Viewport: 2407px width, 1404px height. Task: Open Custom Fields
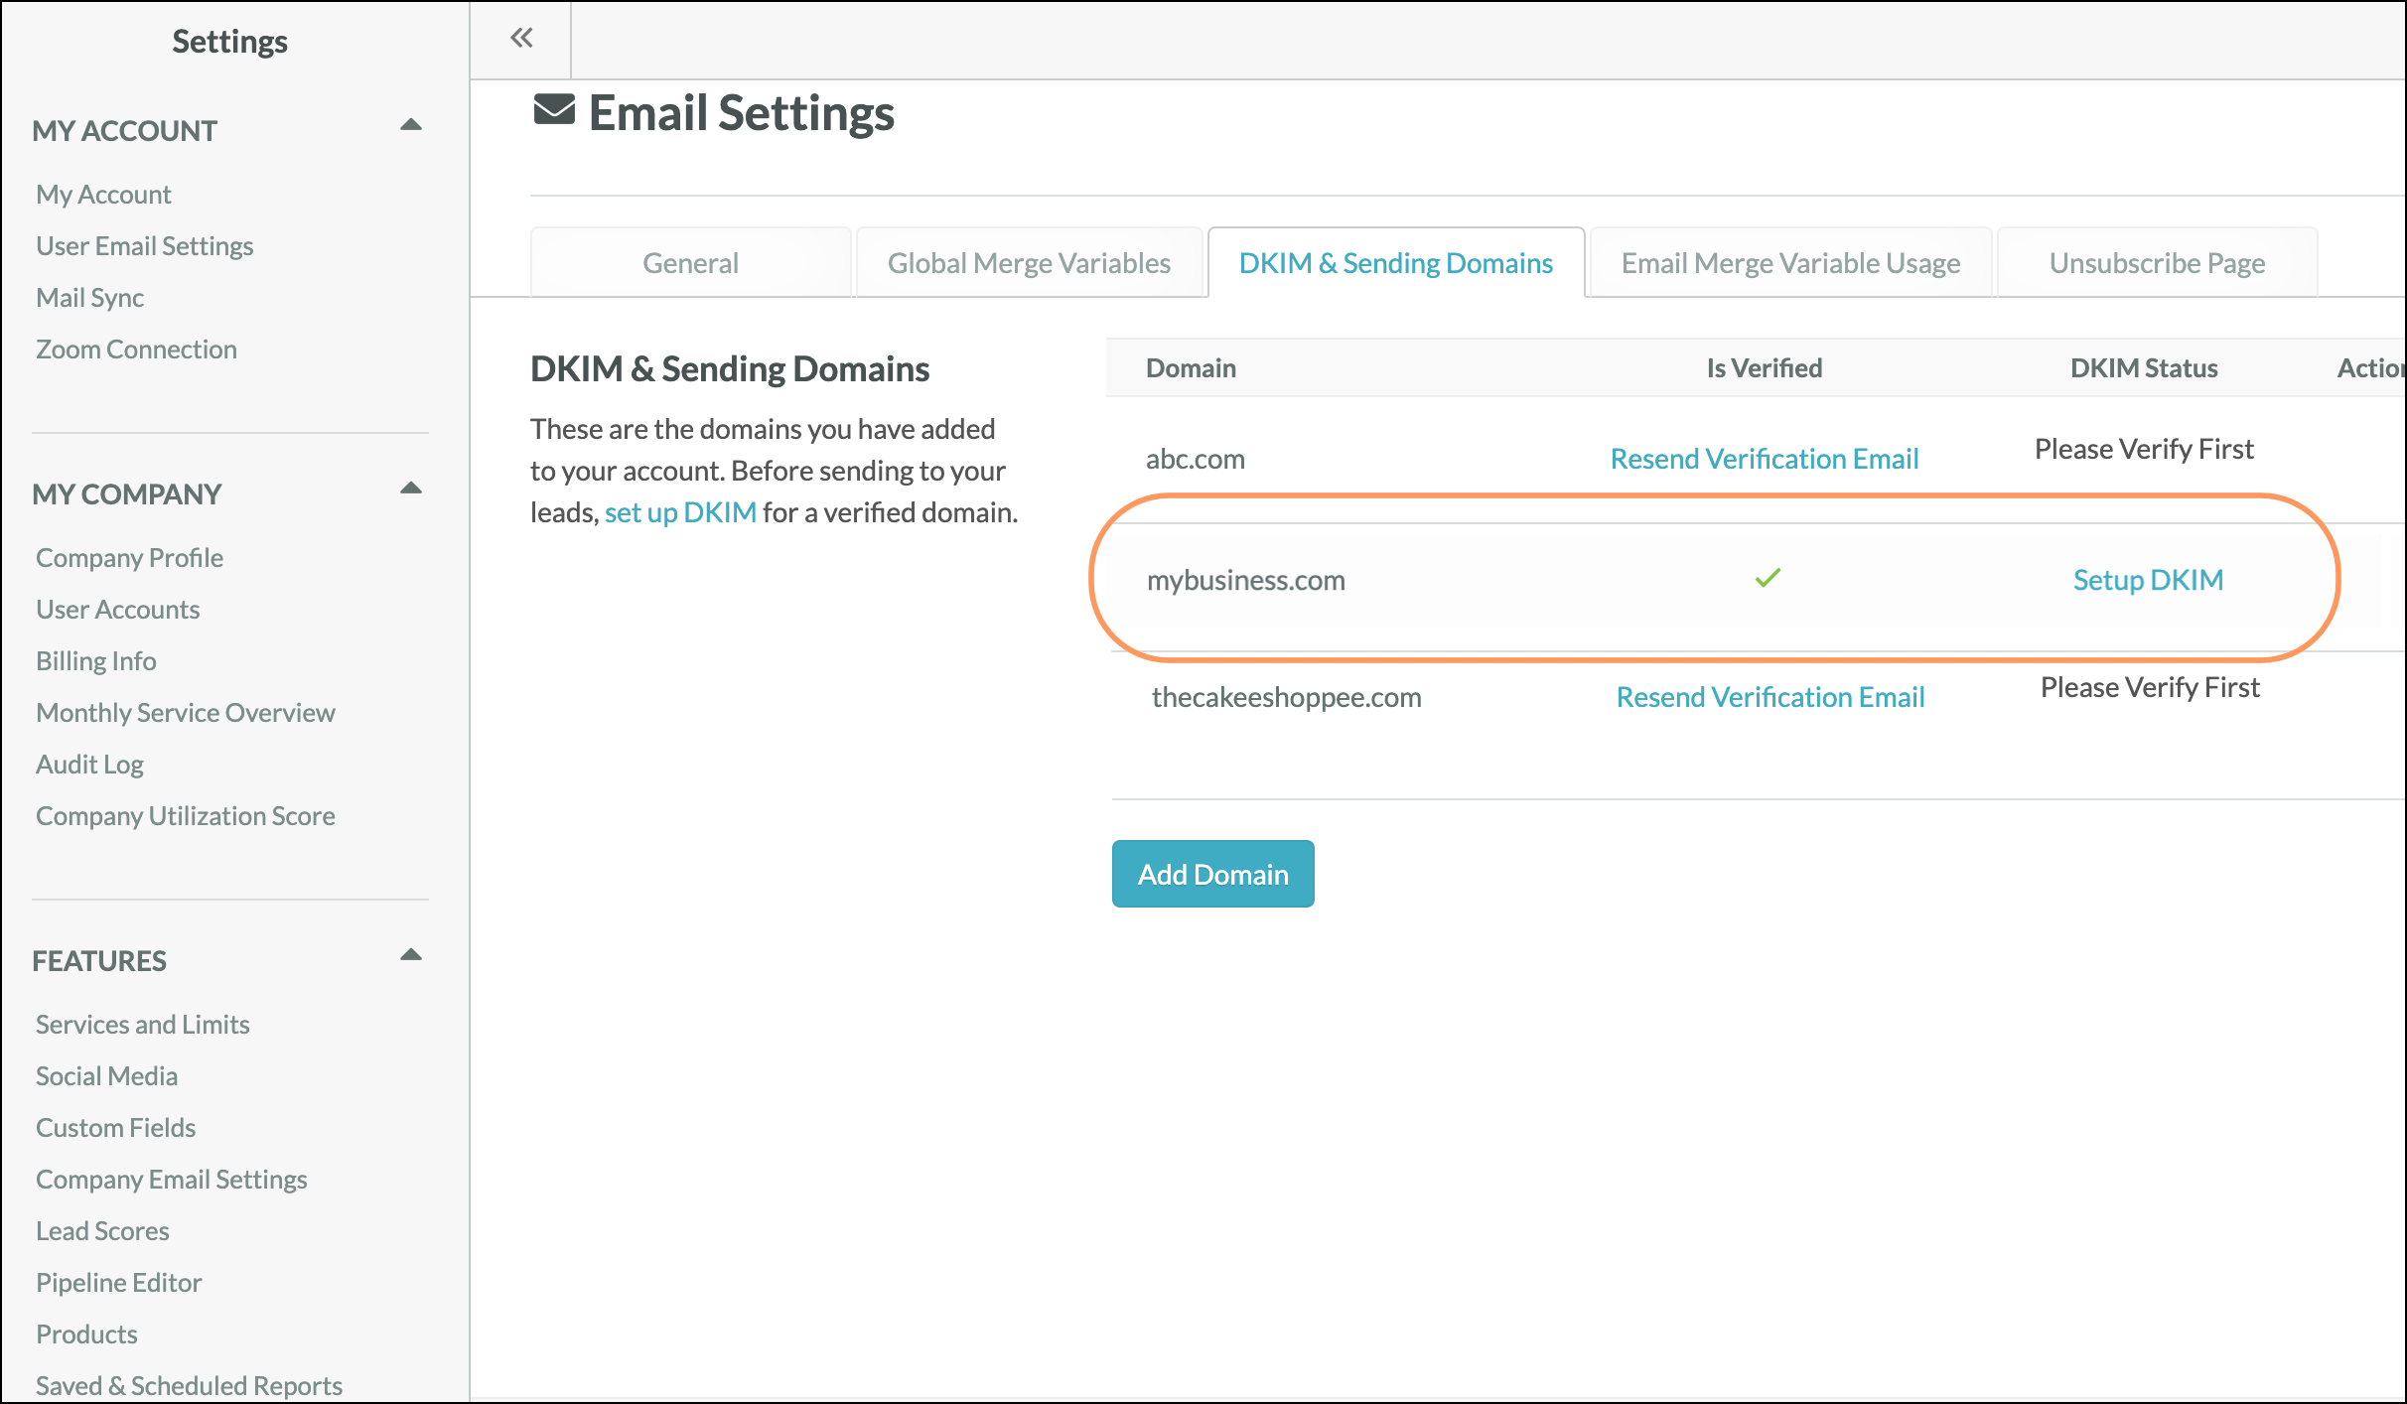116,1128
